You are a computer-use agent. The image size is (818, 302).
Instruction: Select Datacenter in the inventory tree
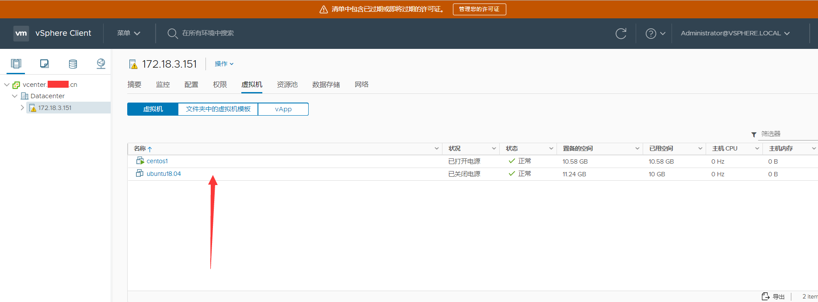(x=47, y=96)
